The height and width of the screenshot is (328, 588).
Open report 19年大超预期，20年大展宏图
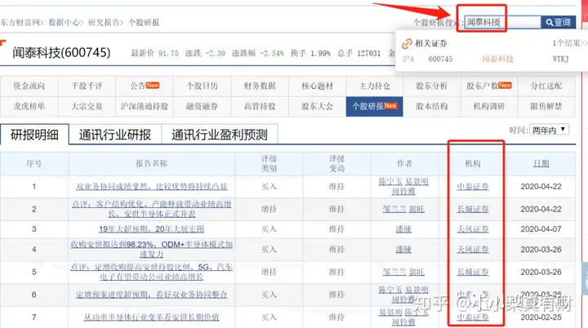[x=152, y=229]
